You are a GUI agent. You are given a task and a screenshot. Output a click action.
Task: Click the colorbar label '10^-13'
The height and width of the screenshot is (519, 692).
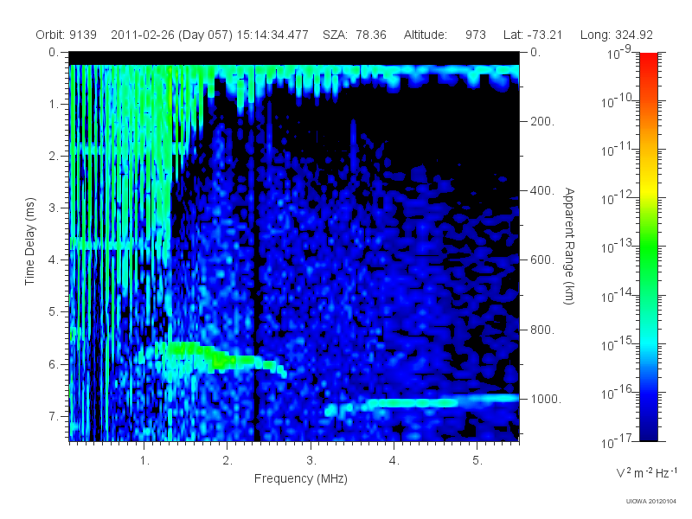point(617,247)
